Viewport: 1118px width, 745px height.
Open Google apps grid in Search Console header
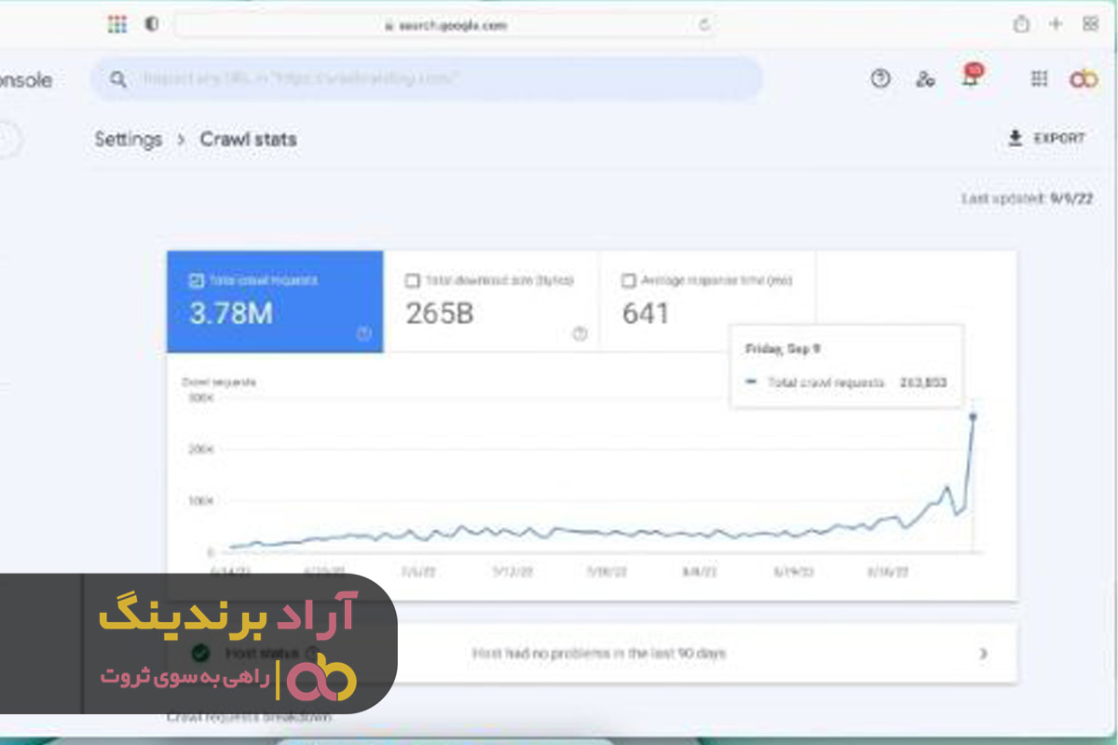(x=1039, y=80)
